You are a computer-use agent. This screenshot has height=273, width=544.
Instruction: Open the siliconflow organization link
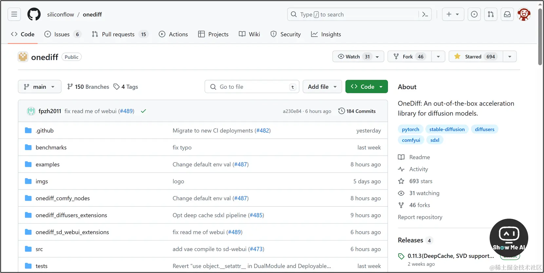(x=61, y=14)
